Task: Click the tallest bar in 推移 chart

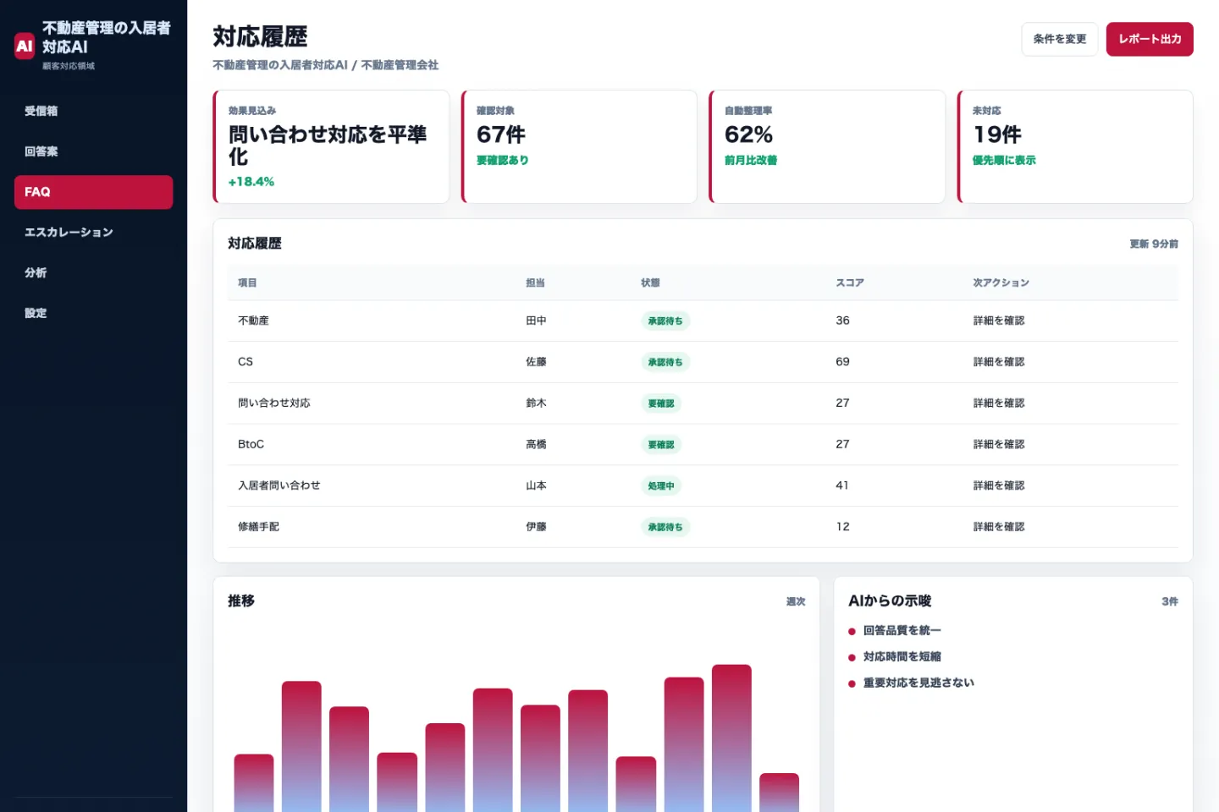Action: pyautogui.click(x=731, y=738)
